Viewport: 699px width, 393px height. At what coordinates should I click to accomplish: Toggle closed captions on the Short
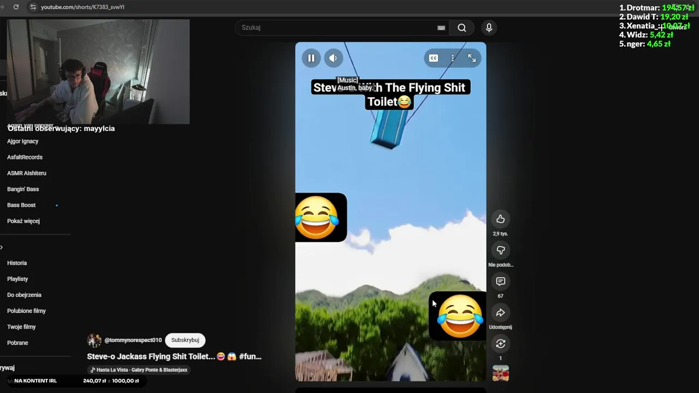[434, 58]
